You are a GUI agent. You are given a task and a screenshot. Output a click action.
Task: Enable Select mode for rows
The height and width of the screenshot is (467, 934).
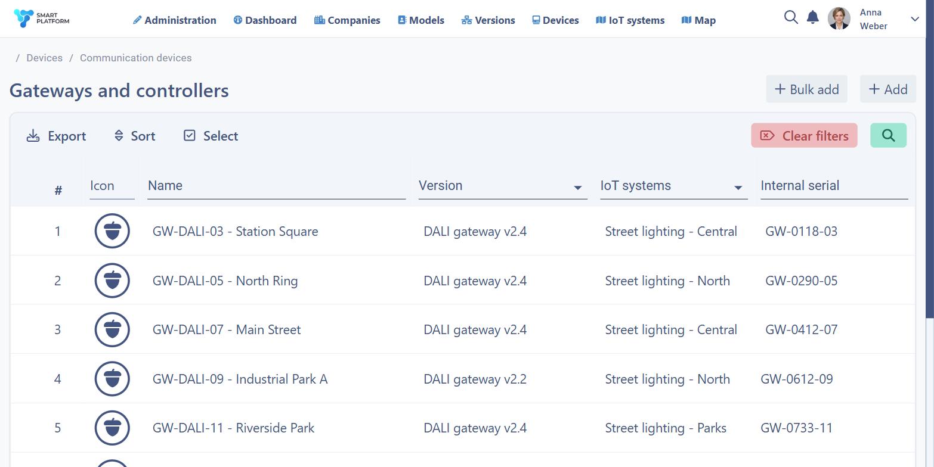click(211, 136)
